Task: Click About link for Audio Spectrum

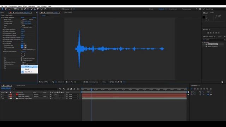Action: coord(34,17)
